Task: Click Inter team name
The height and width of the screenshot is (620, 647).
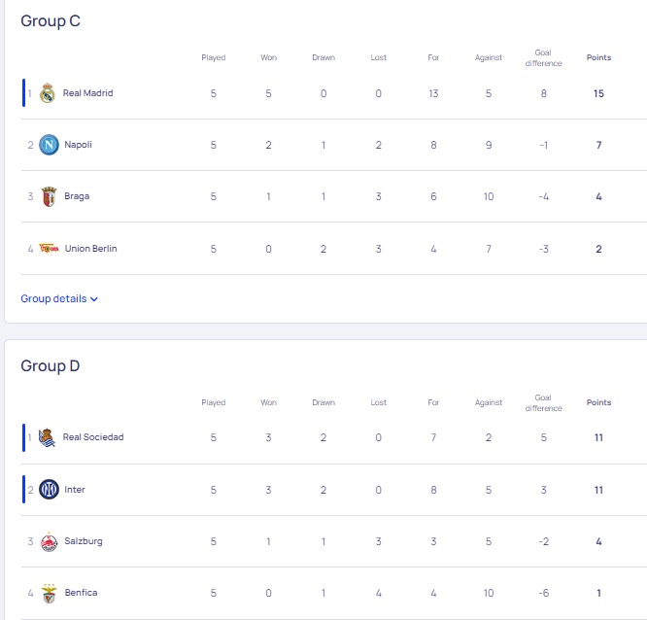Action: [75, 489]
